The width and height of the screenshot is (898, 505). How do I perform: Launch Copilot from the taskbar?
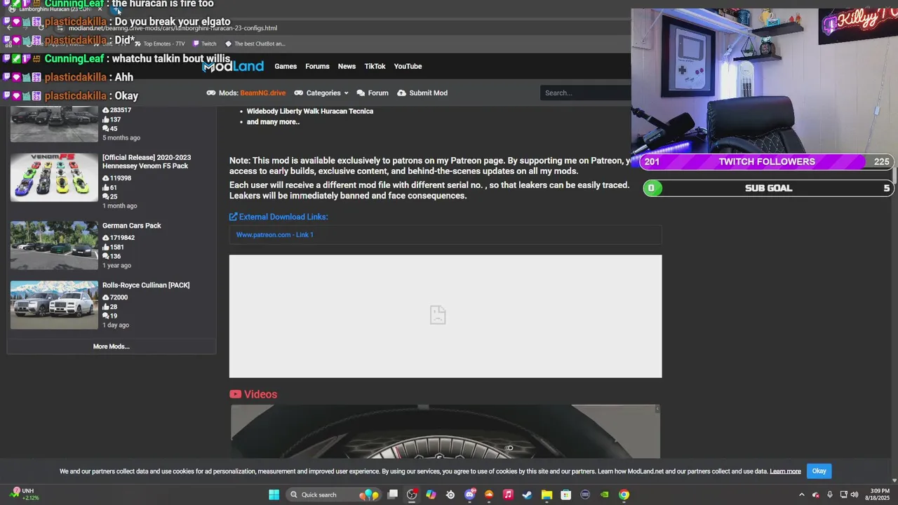pos(431,494)
